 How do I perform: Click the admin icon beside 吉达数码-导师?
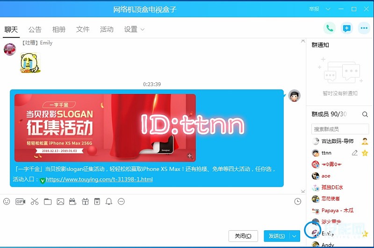(x=365, y=141)
